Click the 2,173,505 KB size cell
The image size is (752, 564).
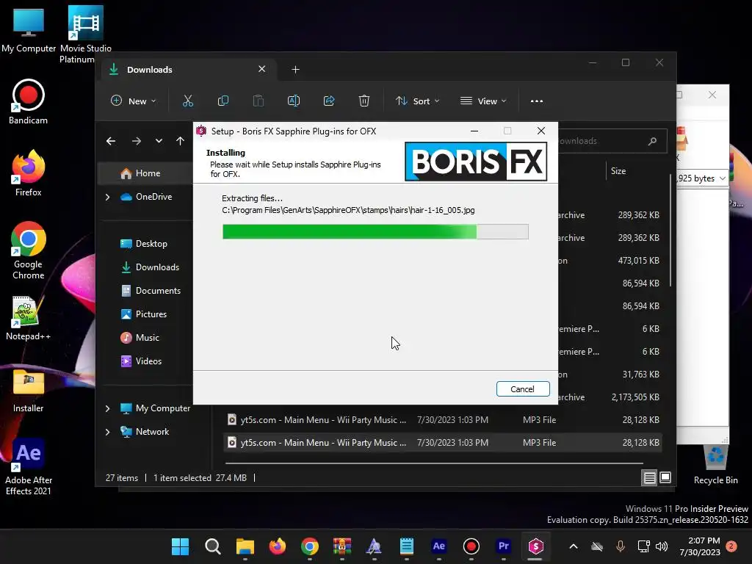(x=635, y=397)
